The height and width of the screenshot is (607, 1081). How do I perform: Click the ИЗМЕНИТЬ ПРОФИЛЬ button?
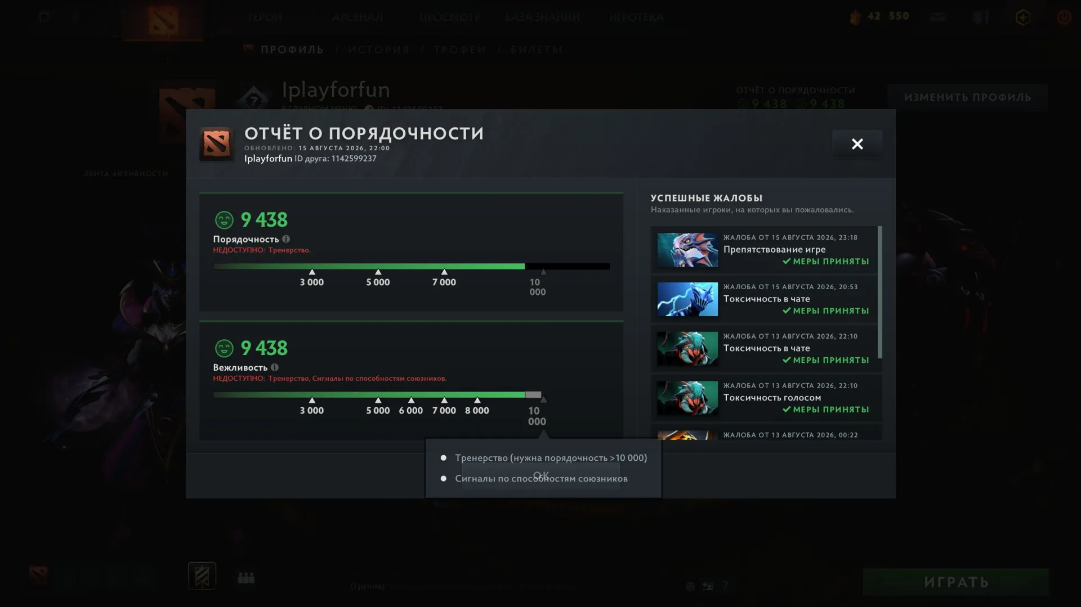(x=968, y=97)
